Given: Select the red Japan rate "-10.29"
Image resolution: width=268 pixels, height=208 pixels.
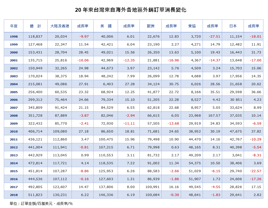Looking at the screenshot, I should (x=255, y=139).
